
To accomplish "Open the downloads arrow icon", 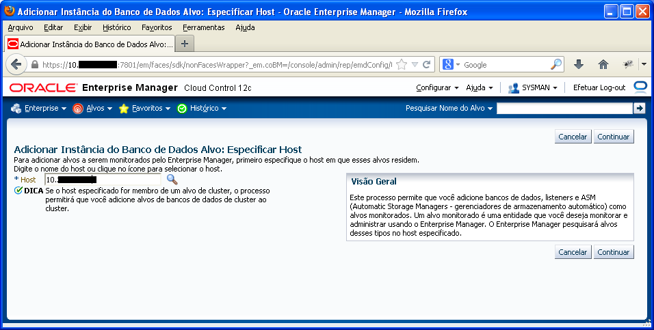I will coord(579,64).
